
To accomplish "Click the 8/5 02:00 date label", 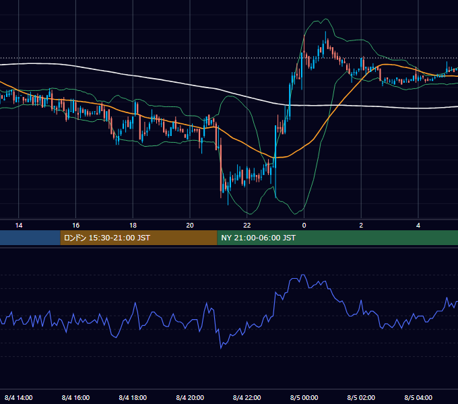I will (361, 397).
